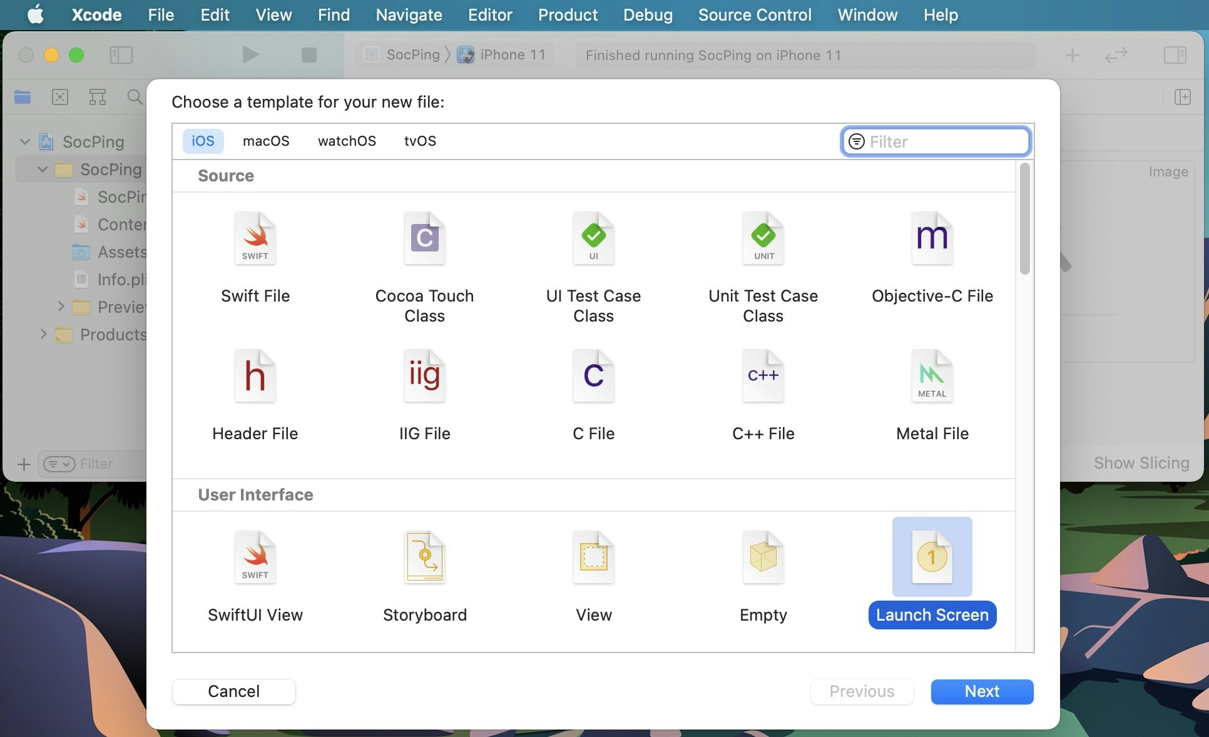Add a new file in navigator

tap(24, 464)
